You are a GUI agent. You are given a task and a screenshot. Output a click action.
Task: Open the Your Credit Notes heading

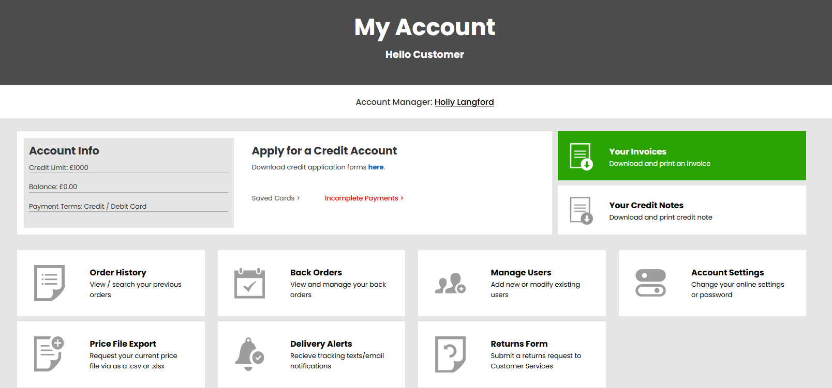646,205
